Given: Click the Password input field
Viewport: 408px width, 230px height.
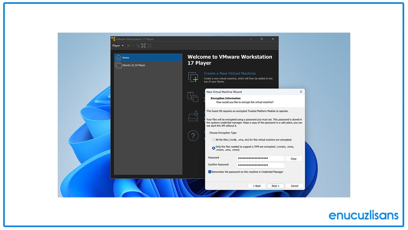Looking at the screenshot, I should tap(260, 158).
